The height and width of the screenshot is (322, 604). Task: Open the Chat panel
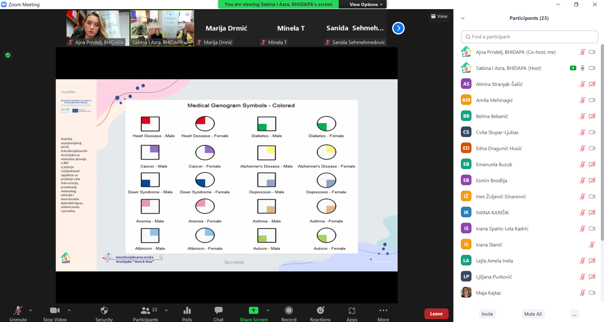218,311
